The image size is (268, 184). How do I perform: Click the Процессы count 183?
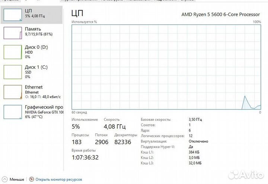tap(77, 142)
